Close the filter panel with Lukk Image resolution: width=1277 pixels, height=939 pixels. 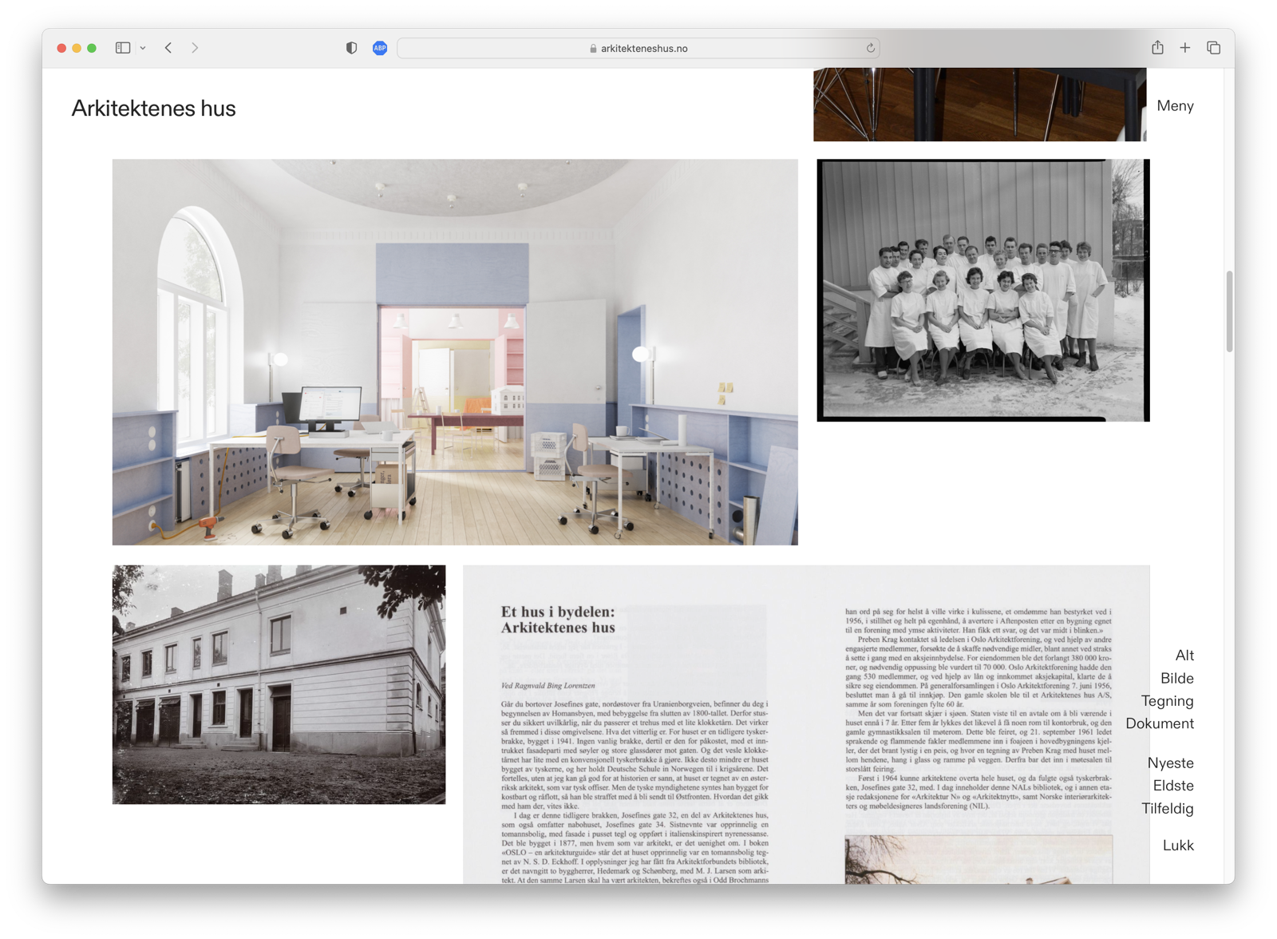[1178, 845]
